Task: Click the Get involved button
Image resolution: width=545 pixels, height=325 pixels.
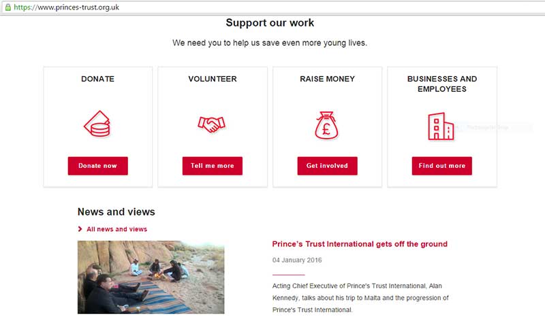Action: [x=327, y=166]
